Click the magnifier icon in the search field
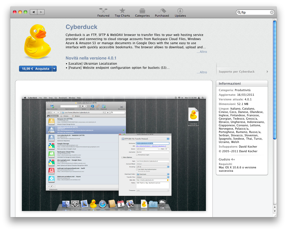This screenshot has width=287, height=231. coord(239,12)
